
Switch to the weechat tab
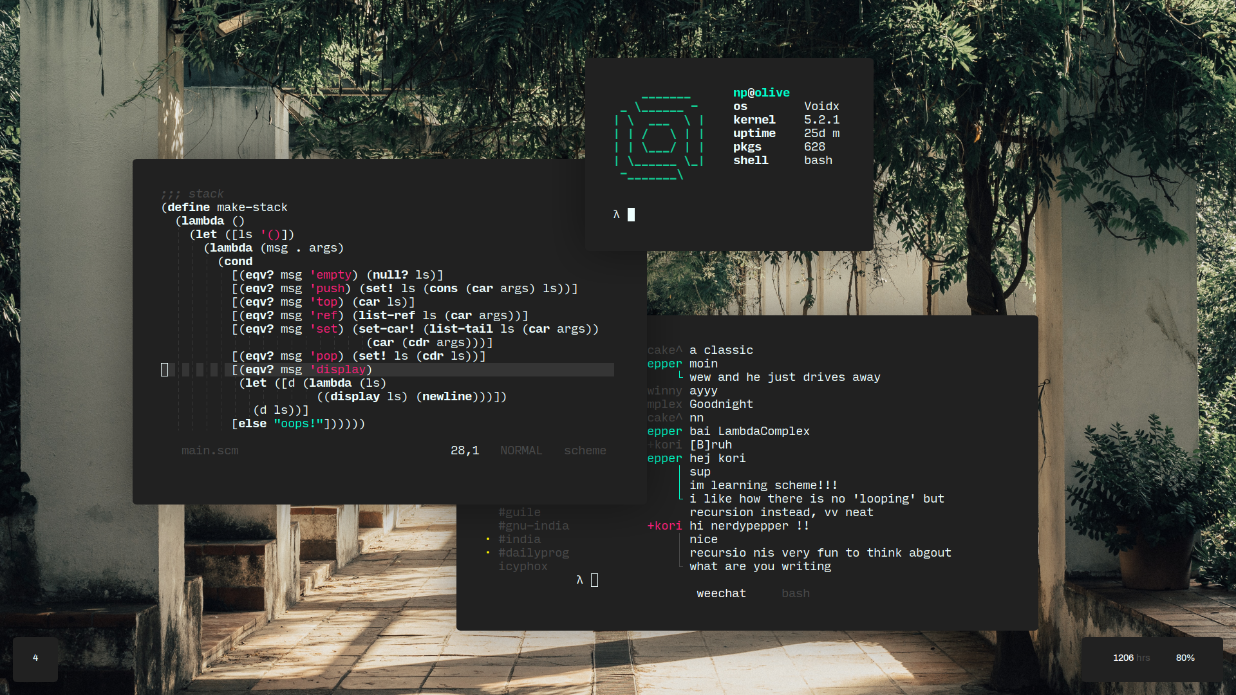[721, 593]
